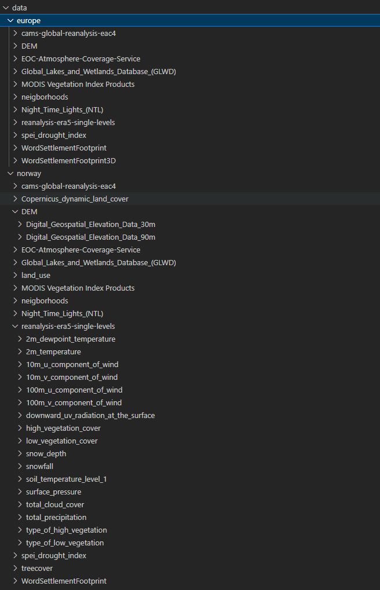Collapse the expanded DEM folder under norway
Screen dimensions: 380x590
[x=15, y=212]
